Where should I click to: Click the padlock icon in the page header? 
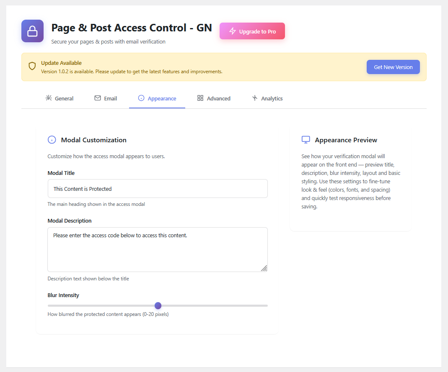pyautogui.click(x=32, y=31)
